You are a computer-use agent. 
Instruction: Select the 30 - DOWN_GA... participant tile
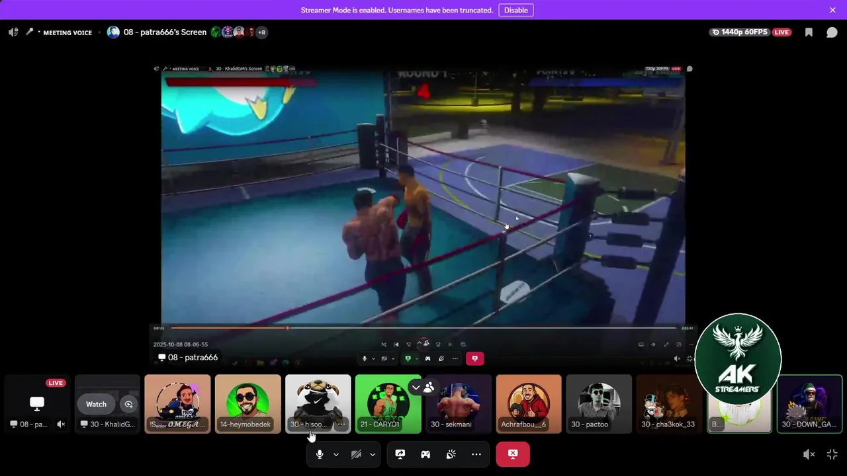point(809,404)
